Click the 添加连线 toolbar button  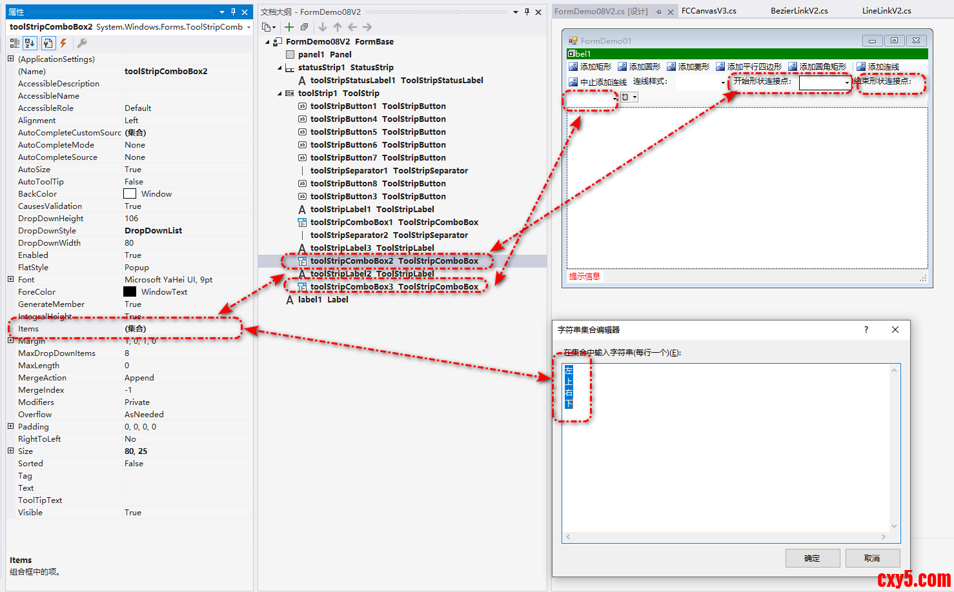point(878,66)
